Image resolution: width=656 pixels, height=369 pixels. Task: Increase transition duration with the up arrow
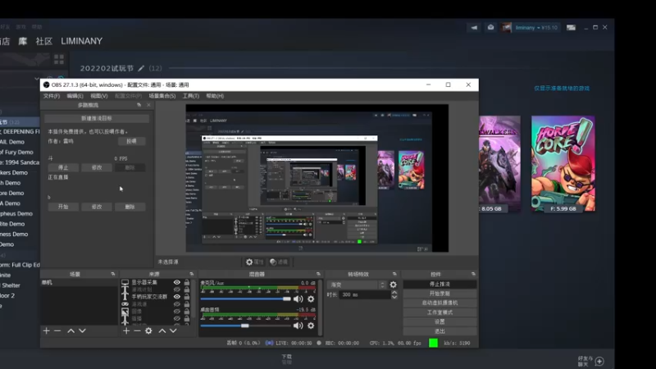click(394, 293)
